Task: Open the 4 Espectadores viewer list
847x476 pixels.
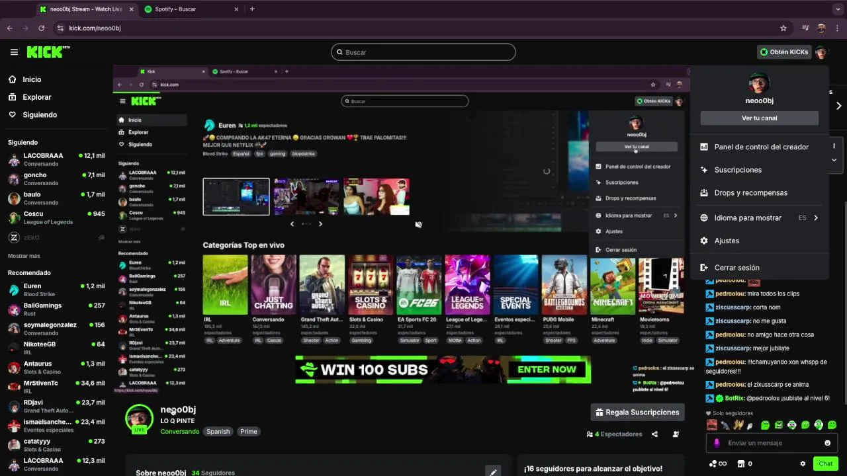Action: point(614,434)
